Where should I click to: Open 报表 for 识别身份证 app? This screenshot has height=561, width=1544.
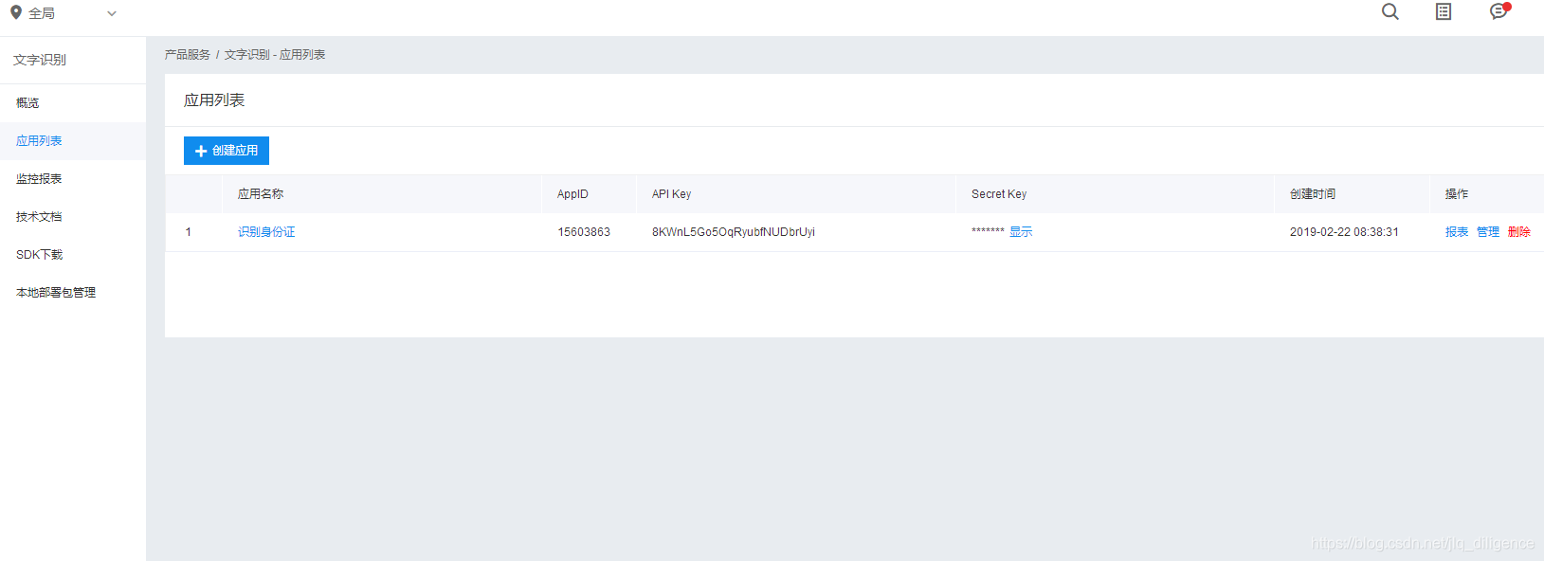[1457, 232]
